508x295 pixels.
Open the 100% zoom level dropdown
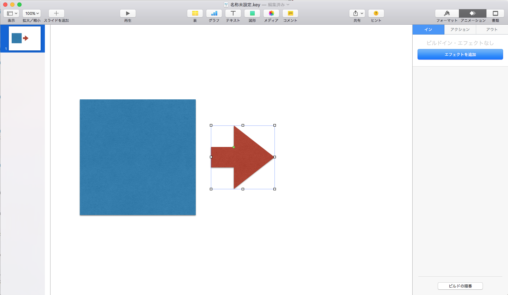pos(31,13)
